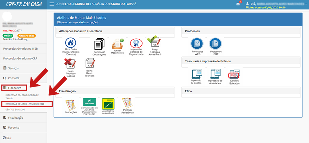The width and height of the screenshot is (309, 143).
Task: Expand the Financeiro sidebar menu
Action: (14, 88)
